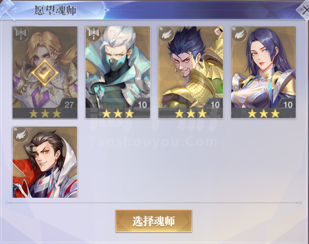Click the three stars under blonde character
The height and width of the screenshot is (244, 309).
click(x=45, y=113)
